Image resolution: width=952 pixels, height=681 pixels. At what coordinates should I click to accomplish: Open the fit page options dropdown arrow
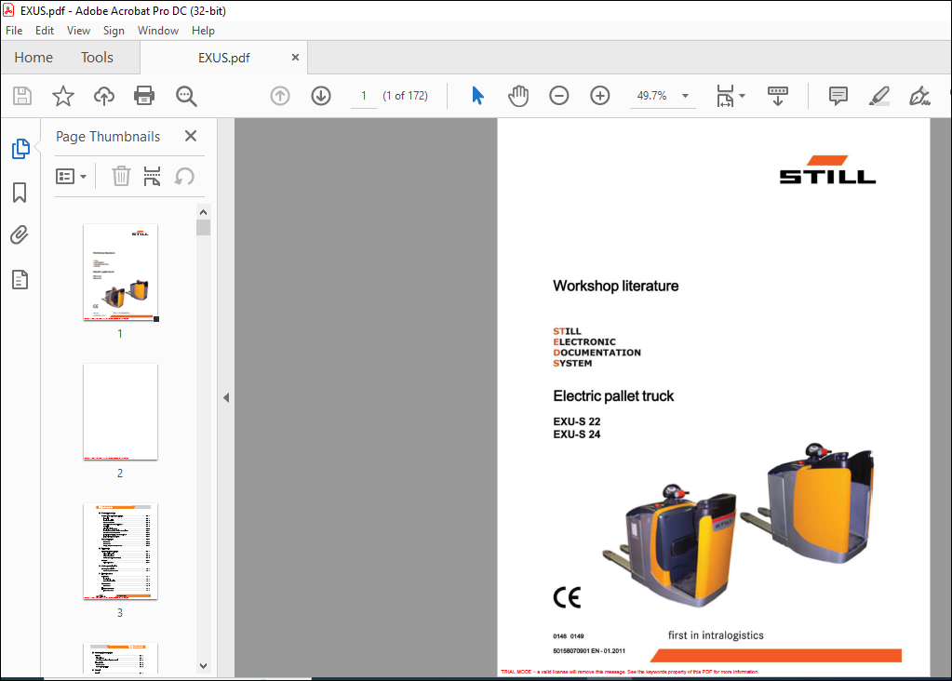click(742, 96)
